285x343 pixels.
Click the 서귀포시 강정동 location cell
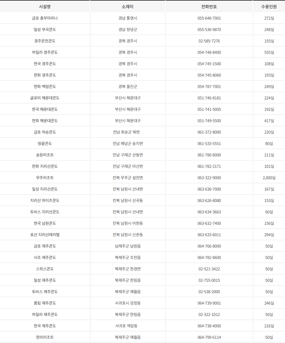pyautogui.click(x=128, y=303)
